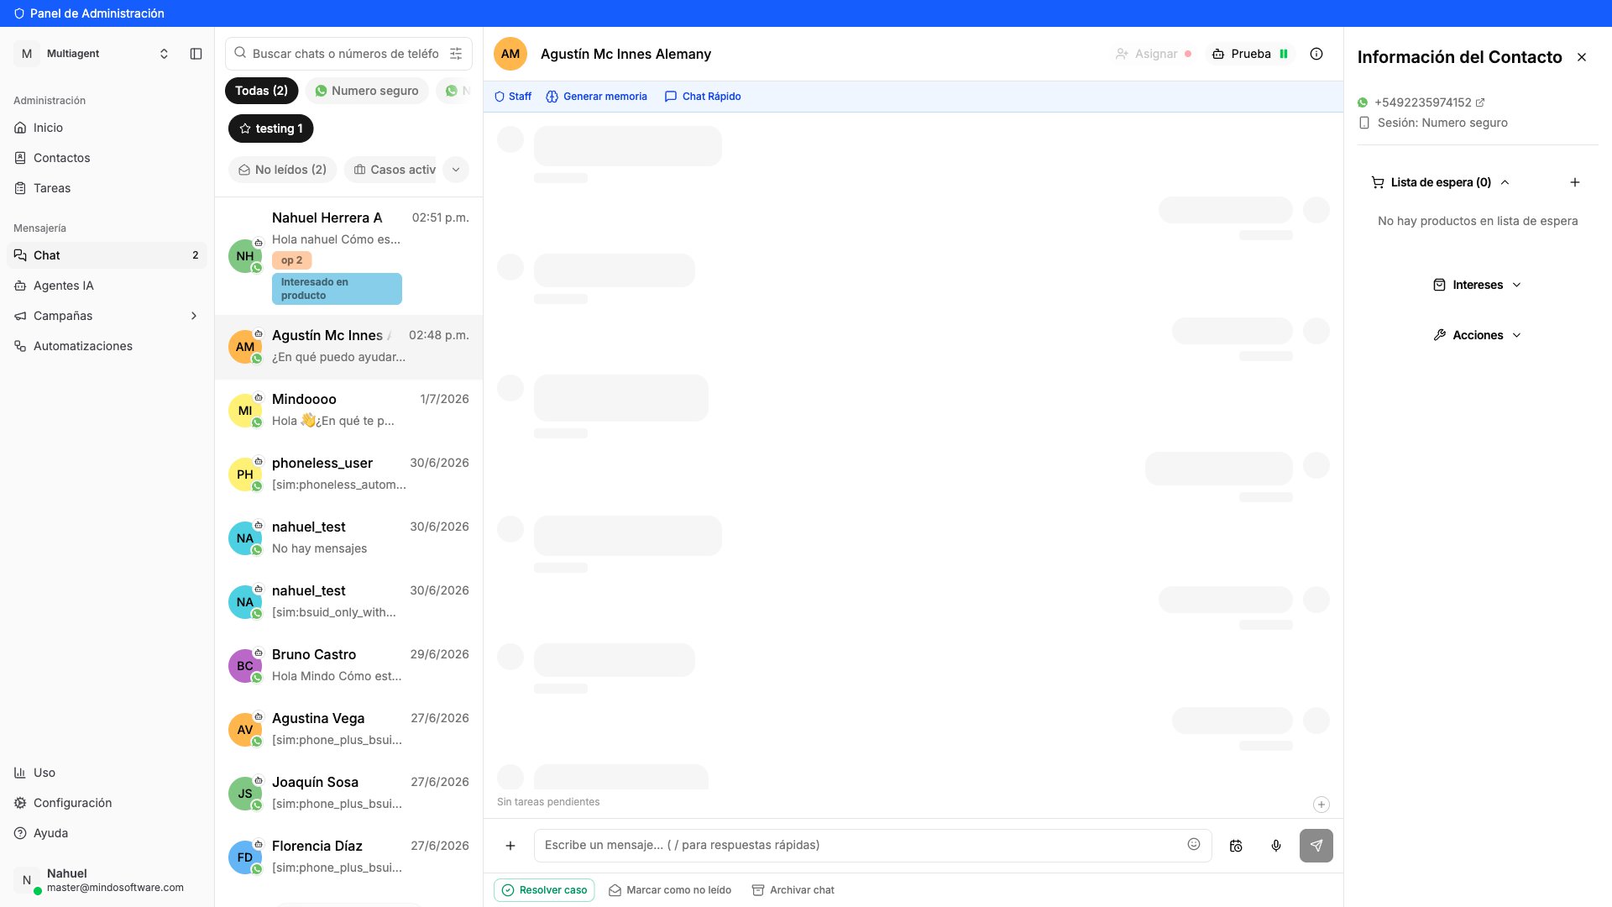Open Chat menu item in sidebar
The image size is (1612, 907).
click(107, 255)
